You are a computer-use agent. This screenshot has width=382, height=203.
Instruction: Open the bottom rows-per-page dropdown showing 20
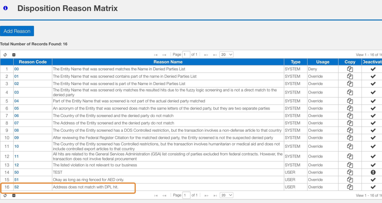pos(226,195)
